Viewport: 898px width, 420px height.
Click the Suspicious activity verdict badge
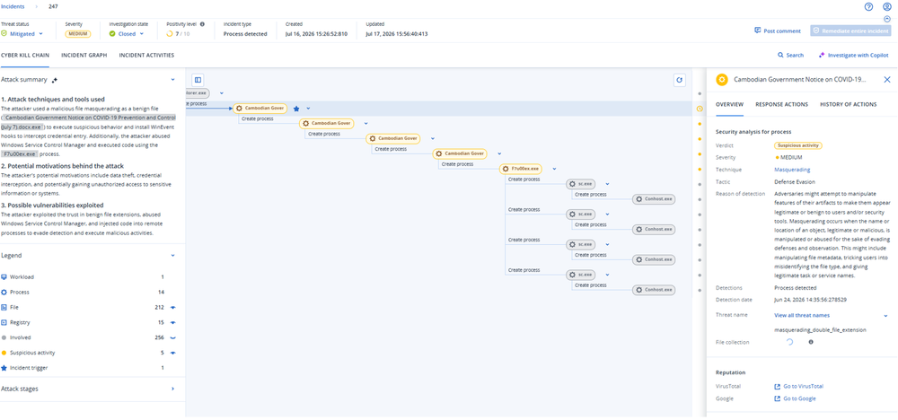pos(797,145)
